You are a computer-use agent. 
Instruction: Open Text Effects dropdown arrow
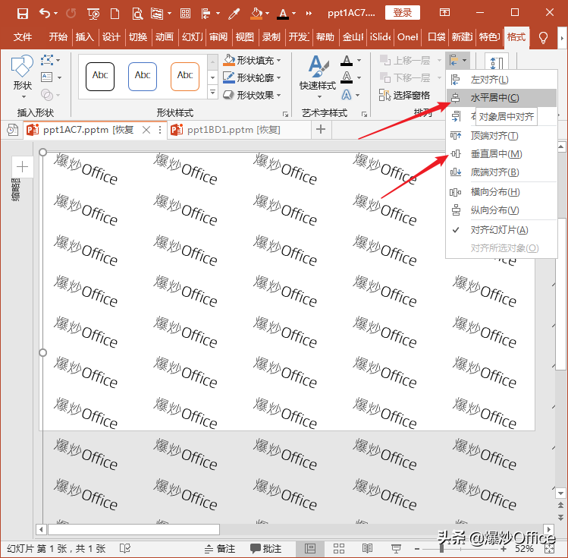click(x=357, y=95)
